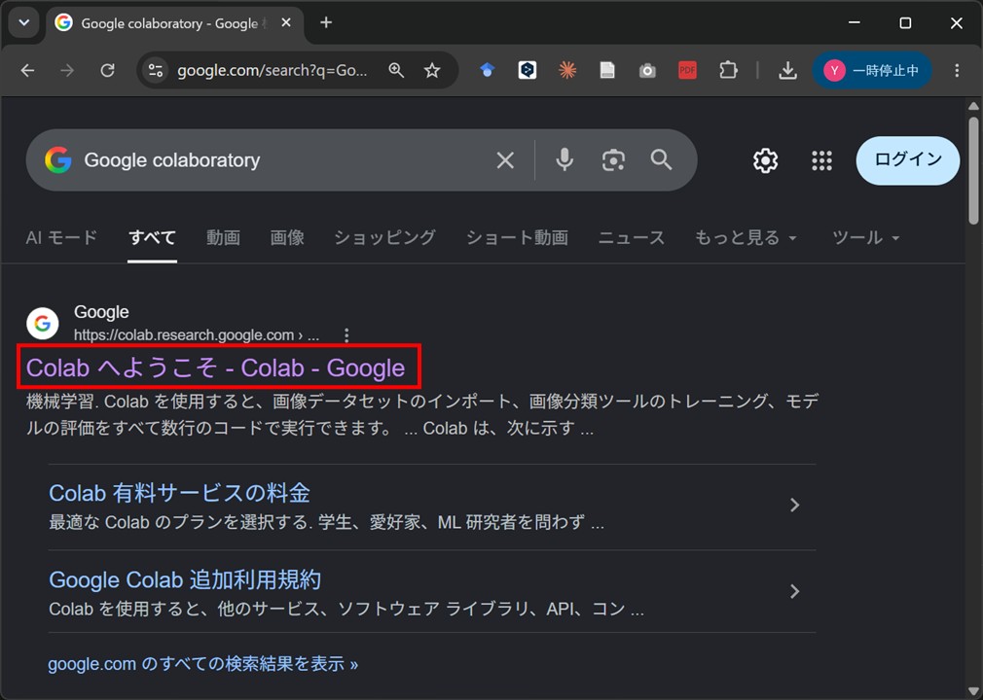Open Chrome three-dot menu

tap(957, 70)
